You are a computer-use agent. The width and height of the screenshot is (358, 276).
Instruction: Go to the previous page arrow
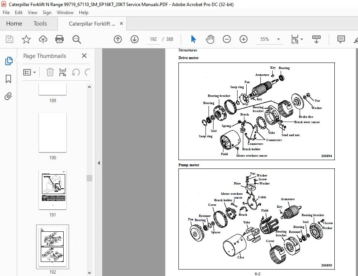(118, 39)
